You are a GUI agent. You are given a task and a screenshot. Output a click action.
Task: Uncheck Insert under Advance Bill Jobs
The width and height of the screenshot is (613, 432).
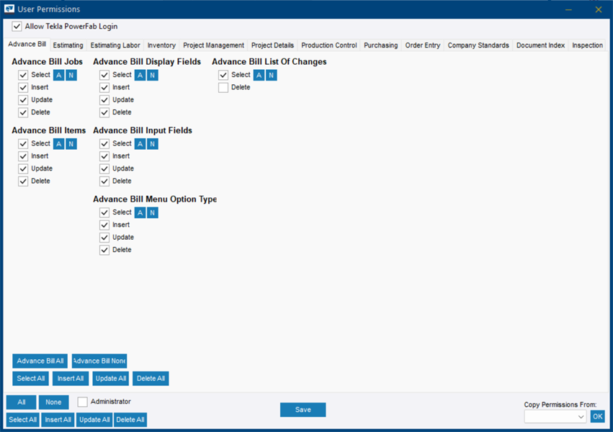tap(23, 88)
